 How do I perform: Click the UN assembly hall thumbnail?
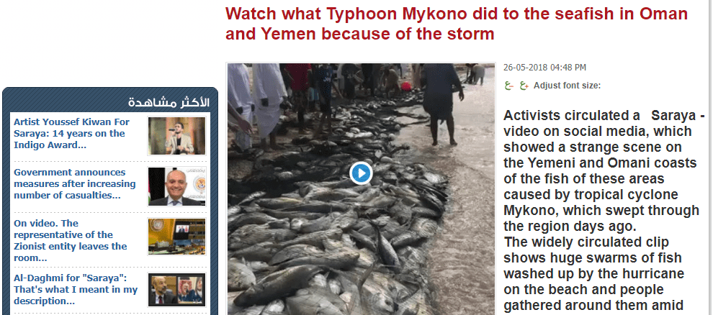(x=176, y=237)
